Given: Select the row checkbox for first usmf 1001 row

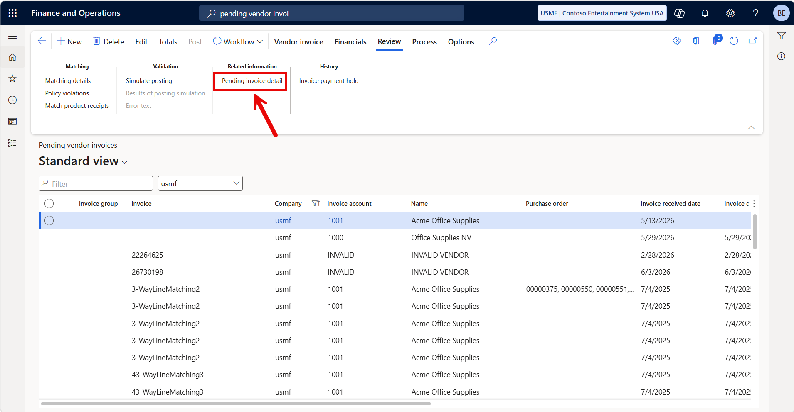Looking at the screenshot, I should click(x=49, y=221).
